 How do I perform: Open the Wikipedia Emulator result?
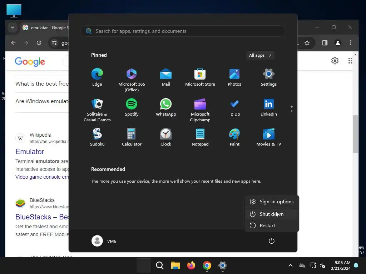[x=30, y=152]
